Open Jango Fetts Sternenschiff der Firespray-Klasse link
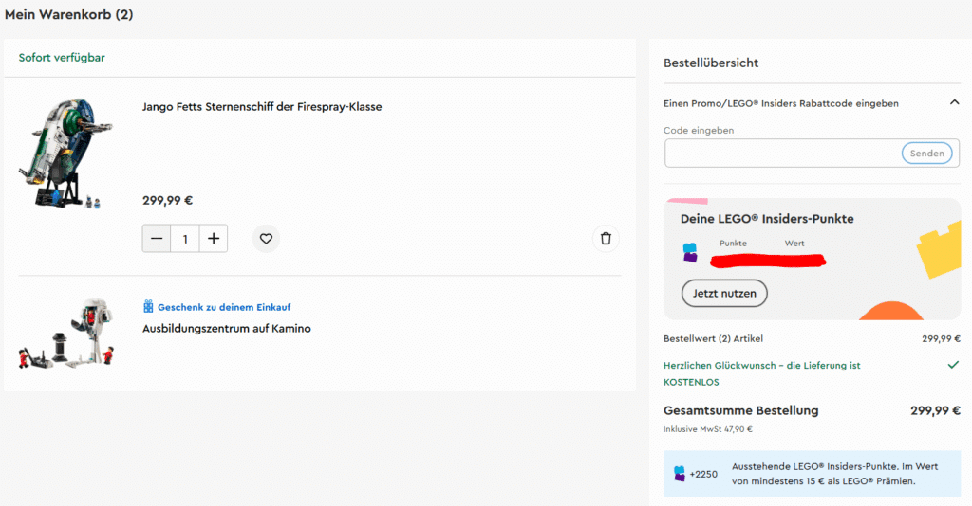Screen dimensions: 972x506 pos(262,106)
